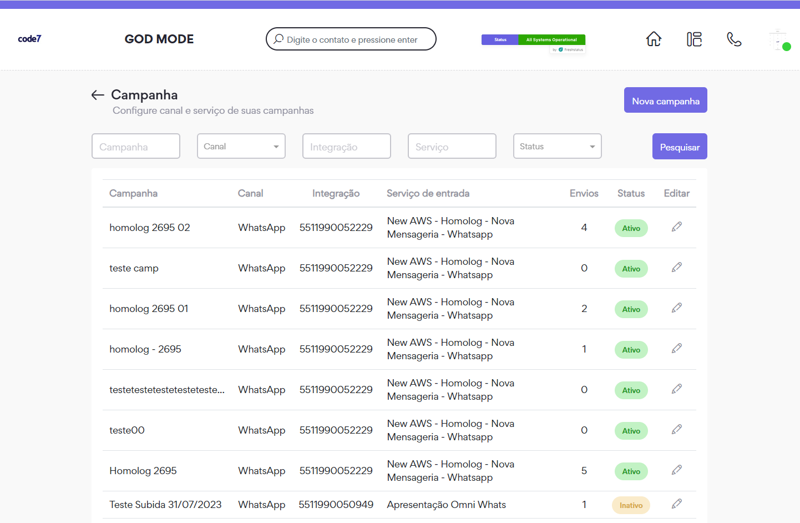Select the 'homolog 2695 01' campaign name
The width and height of the screenshot is (800, 523).
[149, 309]
